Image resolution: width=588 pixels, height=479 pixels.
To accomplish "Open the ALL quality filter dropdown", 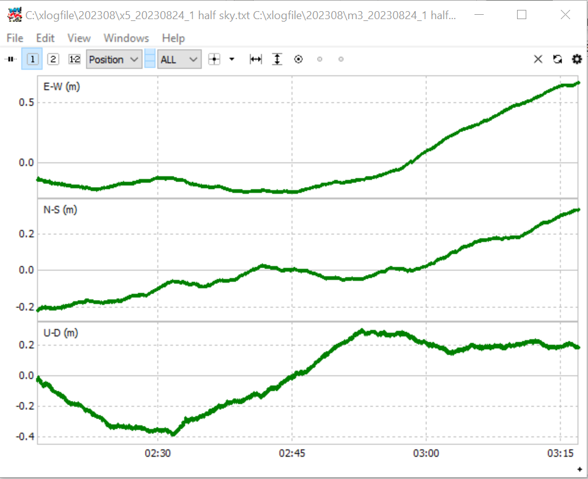I will pyautogui.click(x=180, y=59).
